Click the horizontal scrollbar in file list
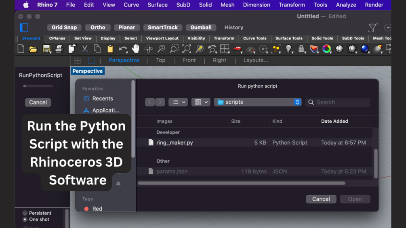The height and width of the screenshot is (228, 406). [242, 183]
